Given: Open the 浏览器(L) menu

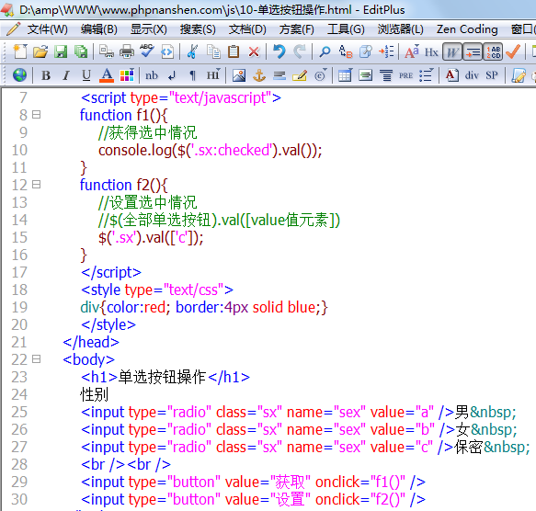Looking at the screenshot, I should click(x=401, y=29).
